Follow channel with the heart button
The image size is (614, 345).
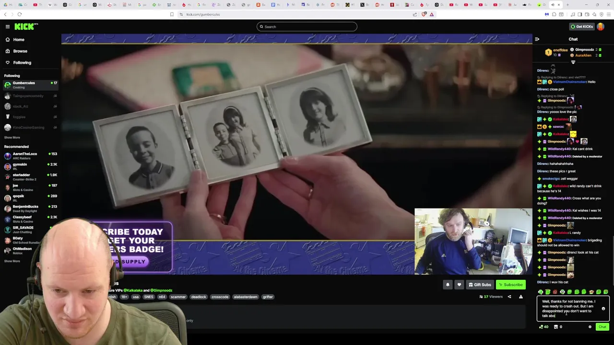(459, 285)
